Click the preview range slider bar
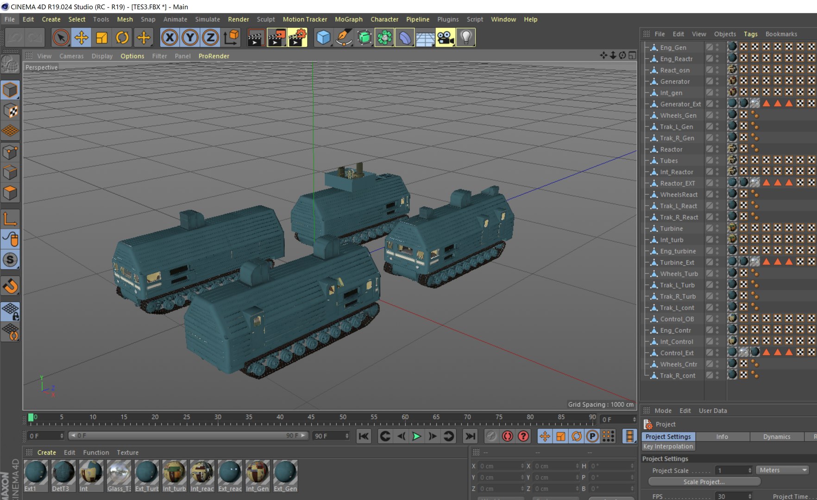This screenshot has width=817, height=500. tap(188, 436)
